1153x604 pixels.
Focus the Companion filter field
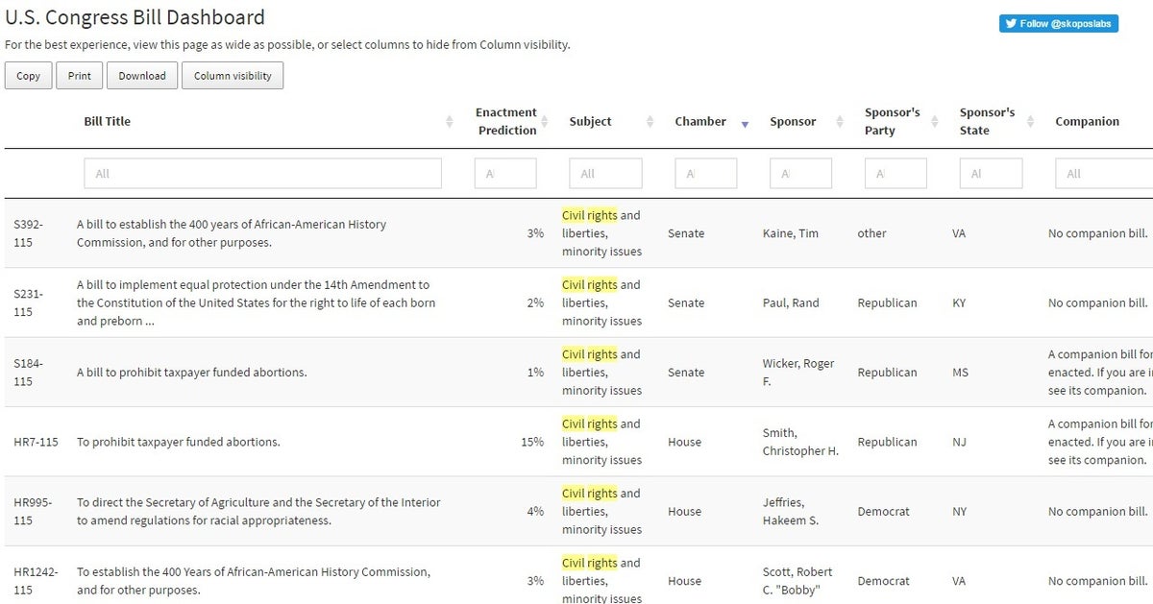pos(1105,174)
